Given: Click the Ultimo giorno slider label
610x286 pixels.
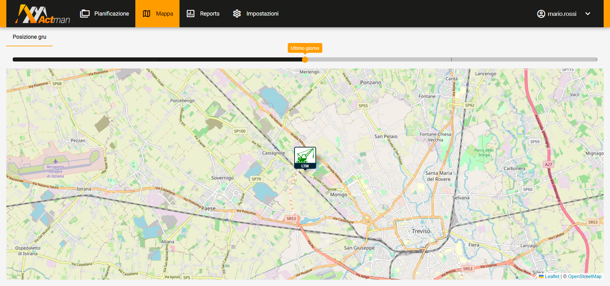Looking at the screenshot, I should pyautogui.click(x=305, y=48).
